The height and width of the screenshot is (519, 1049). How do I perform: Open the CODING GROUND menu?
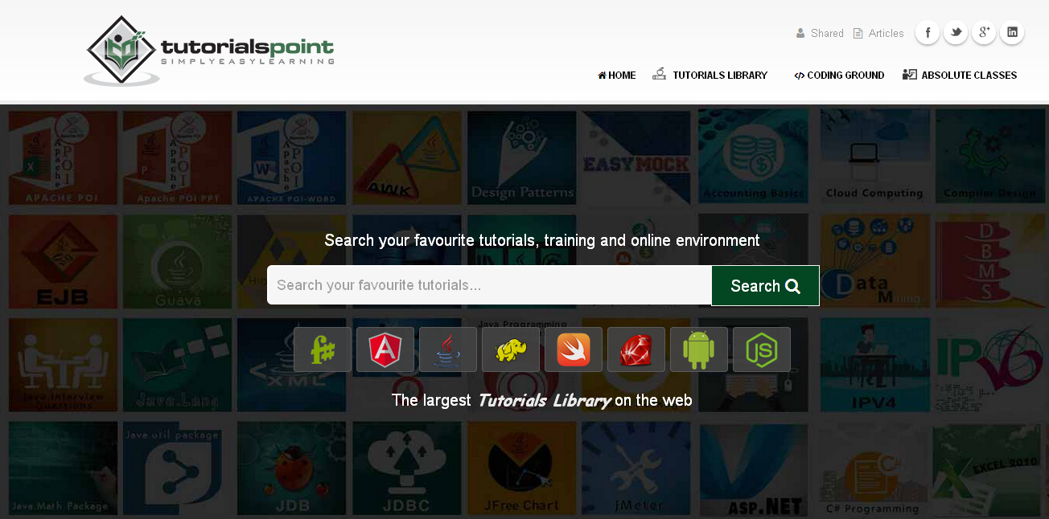pos(839,76)
